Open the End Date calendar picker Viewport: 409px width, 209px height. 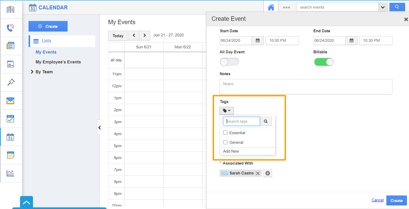[x=351, y=41]
